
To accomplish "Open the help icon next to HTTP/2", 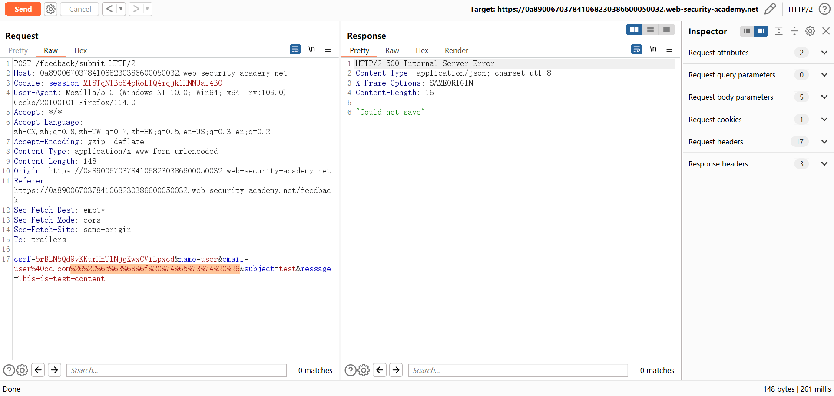I will click(824, 9).
